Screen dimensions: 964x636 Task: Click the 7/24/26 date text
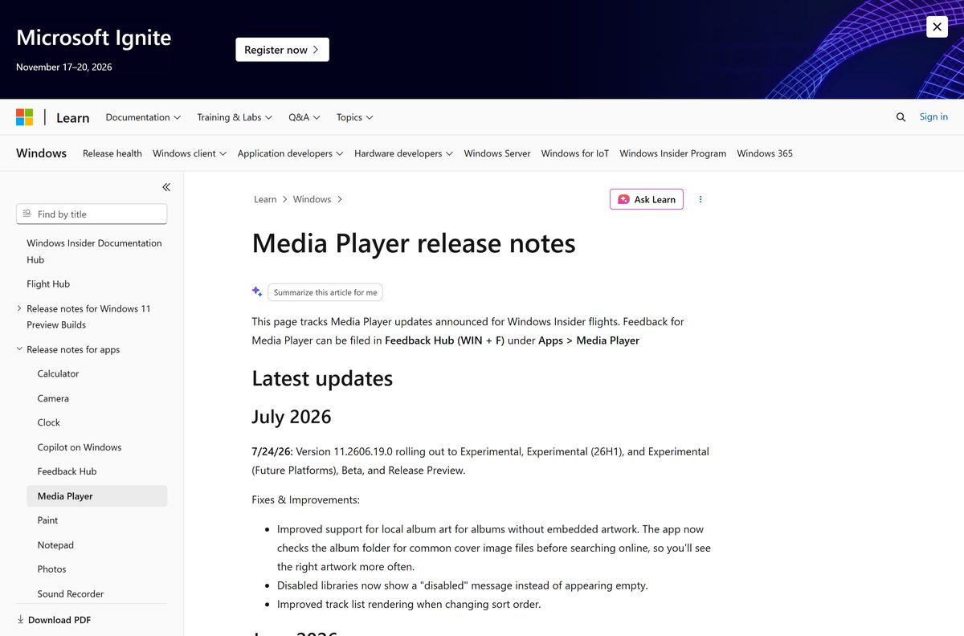(x=272, y=451)
